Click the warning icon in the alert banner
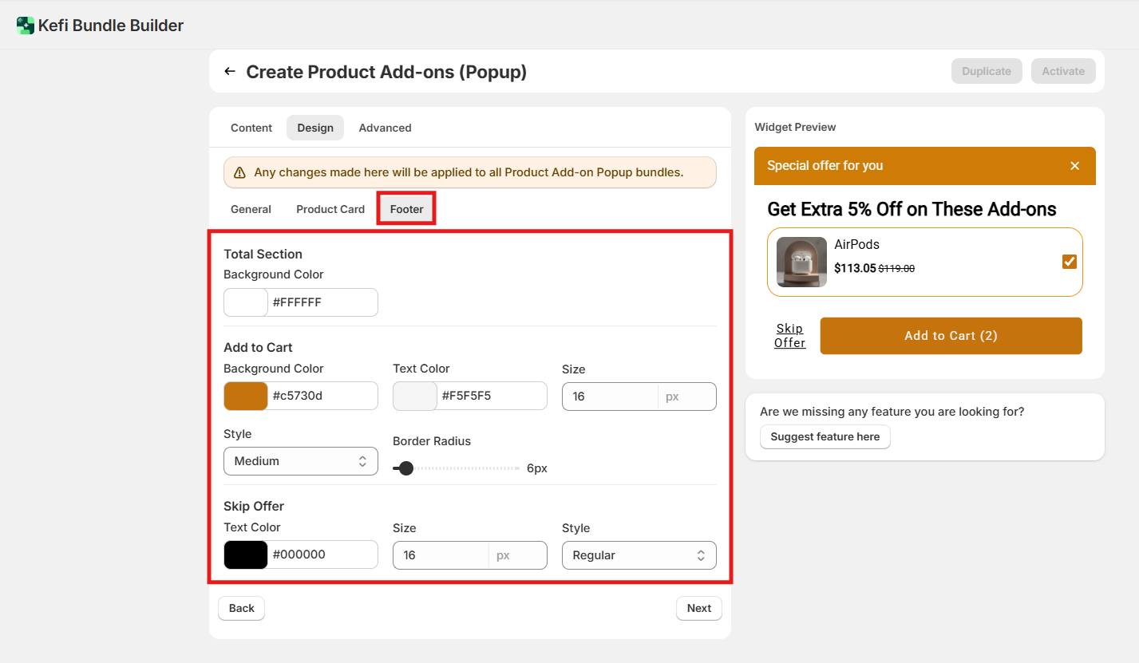 coord(239,172)
